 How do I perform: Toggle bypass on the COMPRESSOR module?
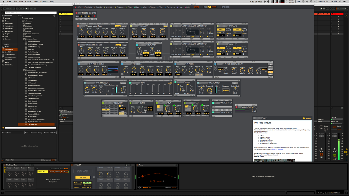coord(124,83)
